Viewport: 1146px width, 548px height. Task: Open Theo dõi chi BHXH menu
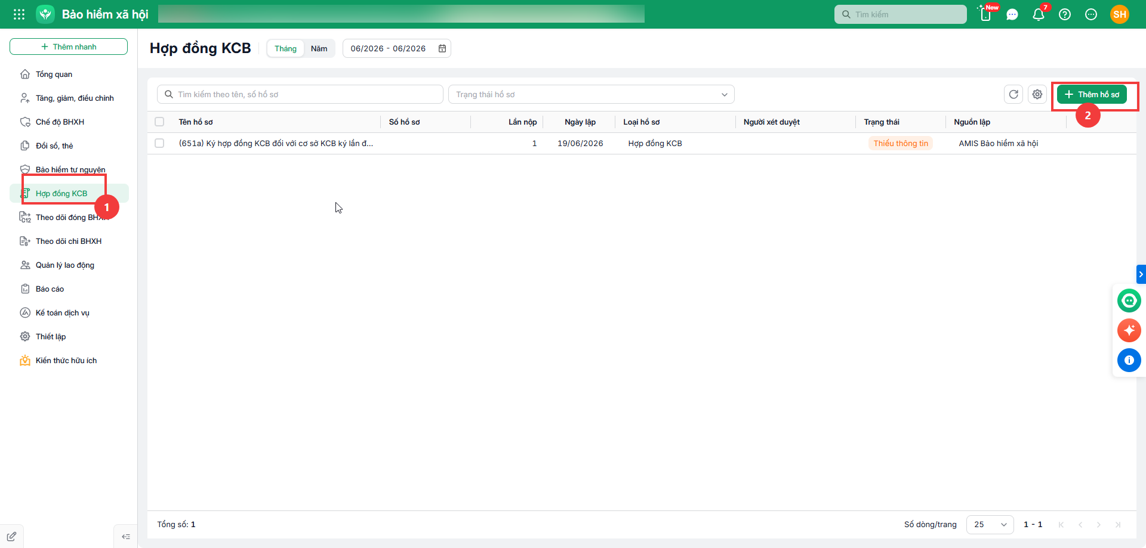pyautogui.click(x=69, y=241)
